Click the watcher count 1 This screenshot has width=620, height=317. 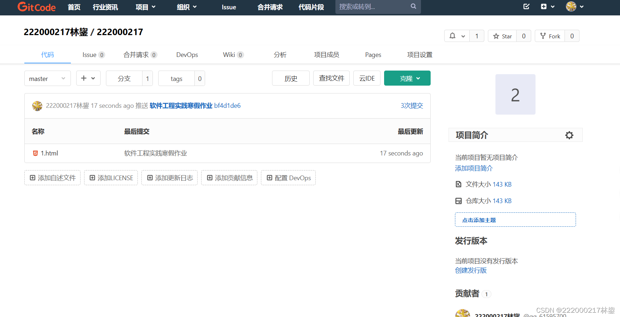[x=477, y=36]
